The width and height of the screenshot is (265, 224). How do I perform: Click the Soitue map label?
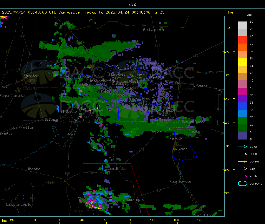[x=156, y=131]
